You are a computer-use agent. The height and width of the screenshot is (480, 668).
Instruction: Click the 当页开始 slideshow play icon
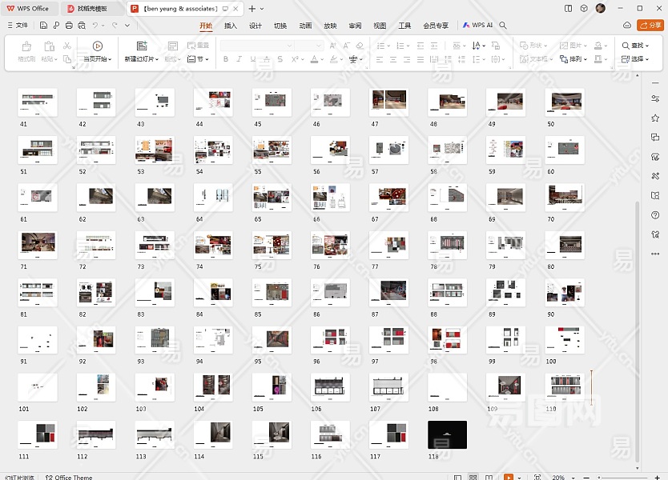(98, 46)
